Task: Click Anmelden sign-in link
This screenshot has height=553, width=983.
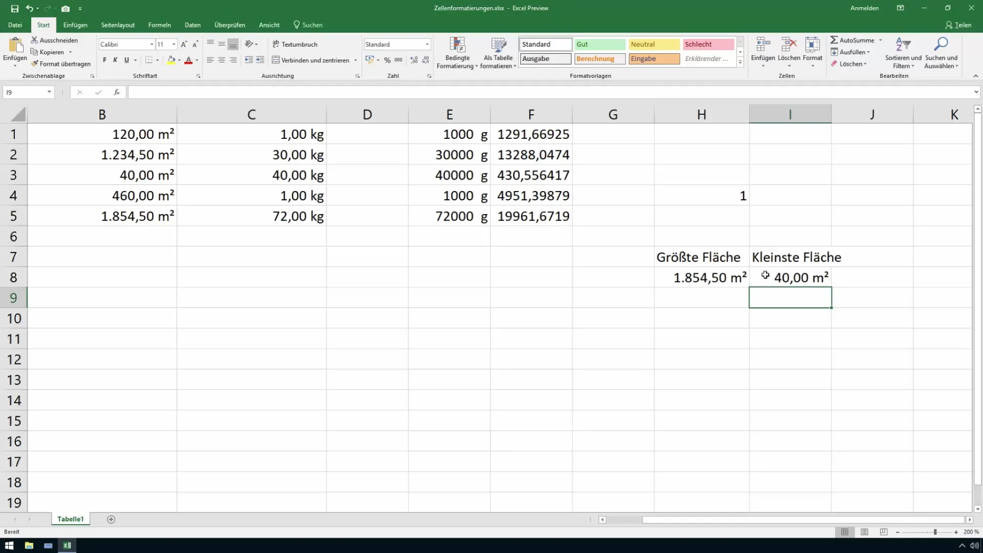Action: click(x=864, y=8)
